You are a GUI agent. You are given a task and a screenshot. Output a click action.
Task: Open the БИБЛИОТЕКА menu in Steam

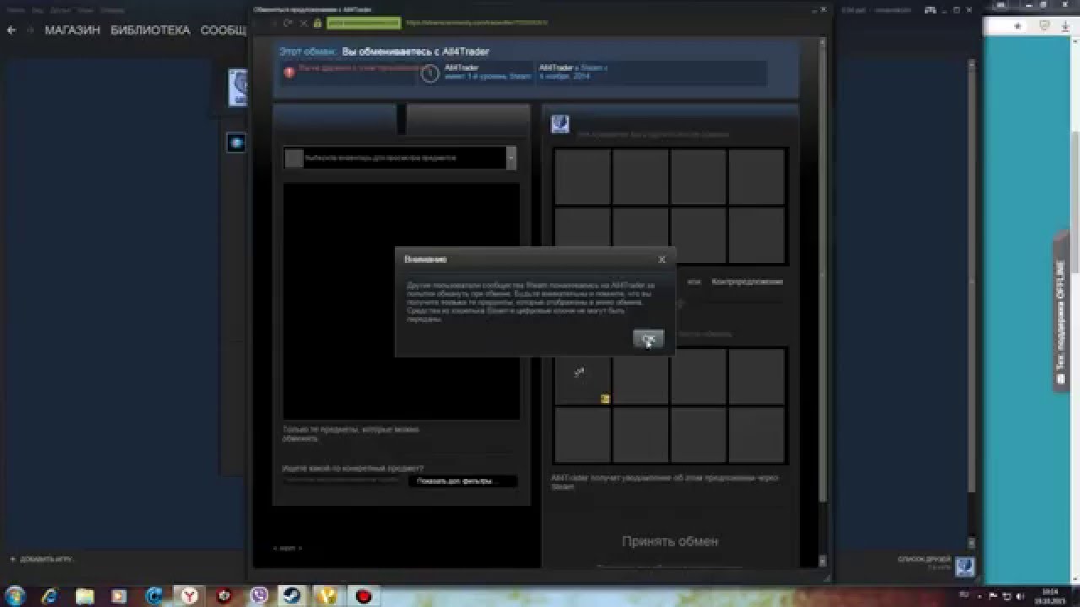pos(150,30)
